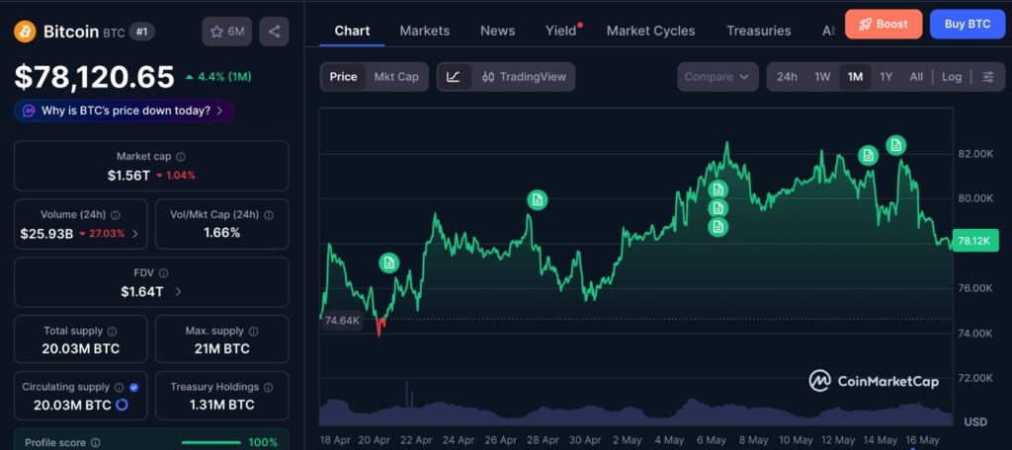The height and width of the screenshot is (450, 1012).
Task: Show Max. supply info icon
Action: click(254, 332)
